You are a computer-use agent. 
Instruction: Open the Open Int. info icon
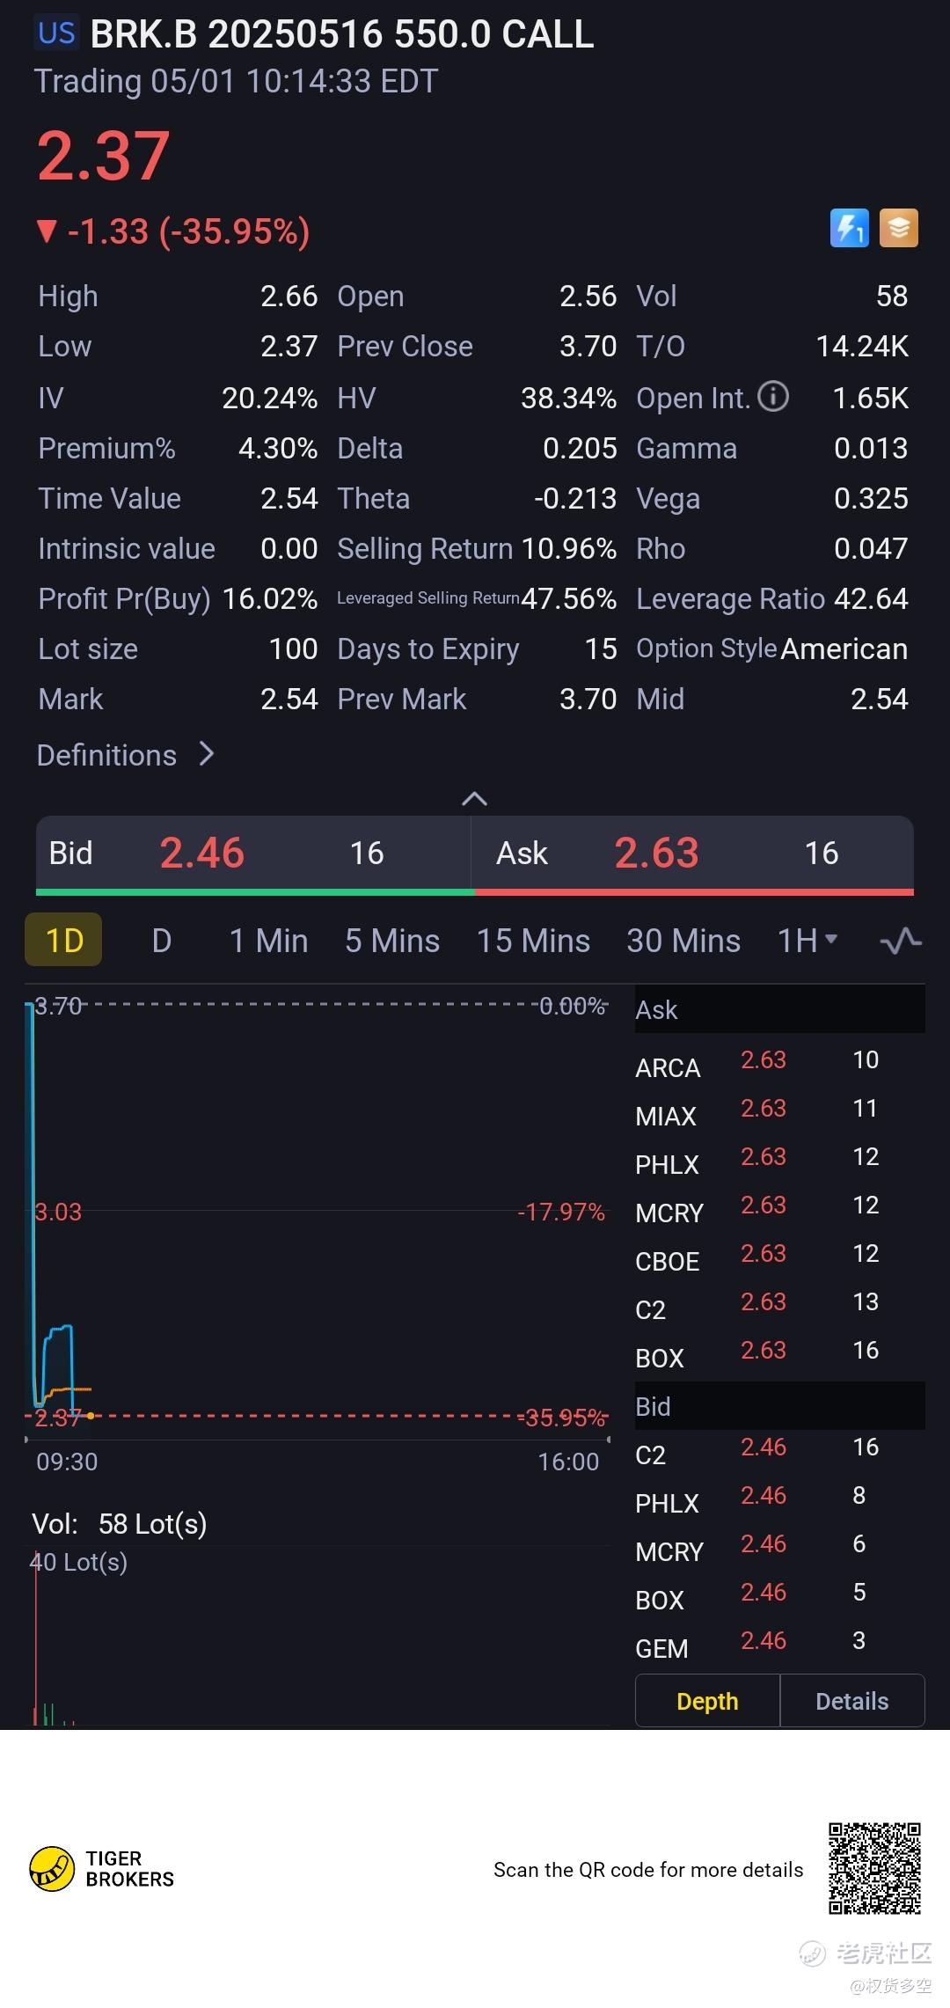point(773,397)
